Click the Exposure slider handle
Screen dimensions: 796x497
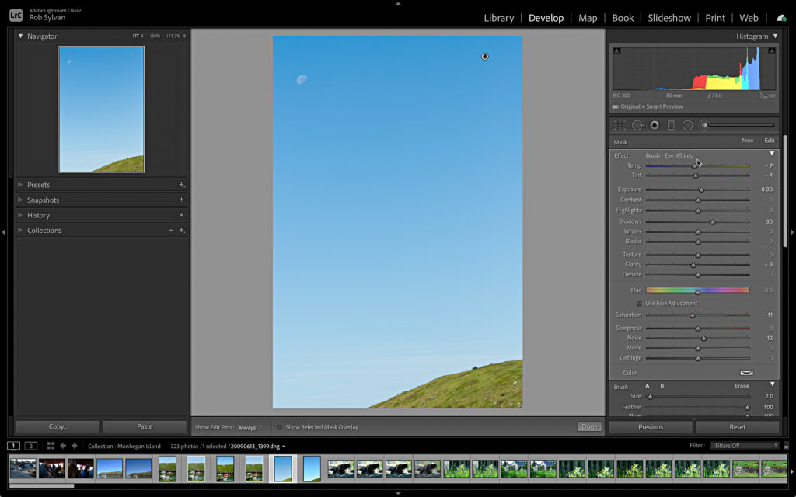coord(701,189)
